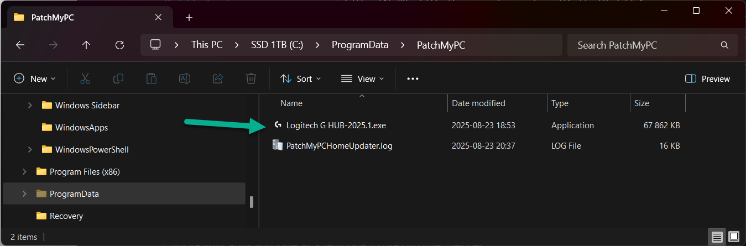Expand the Windows Sidebar tree folder
Image resolution: width=746 pixels, height=246 pixels.
click(x=30, y=105)
